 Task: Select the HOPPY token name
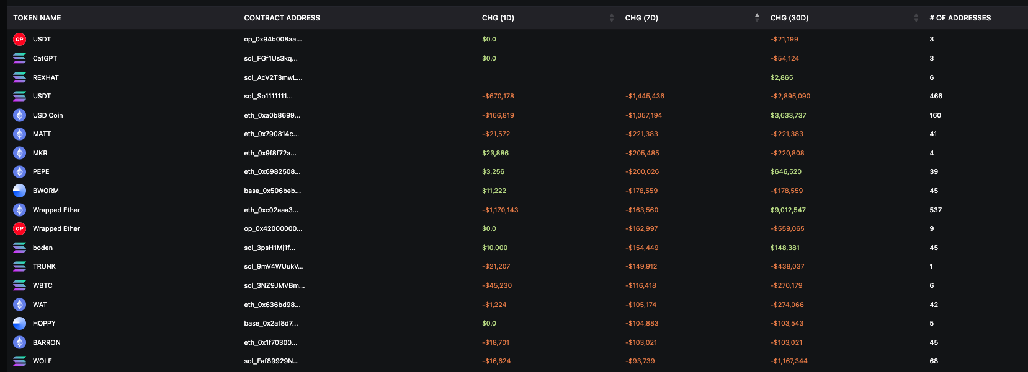(x=44, y=323)
